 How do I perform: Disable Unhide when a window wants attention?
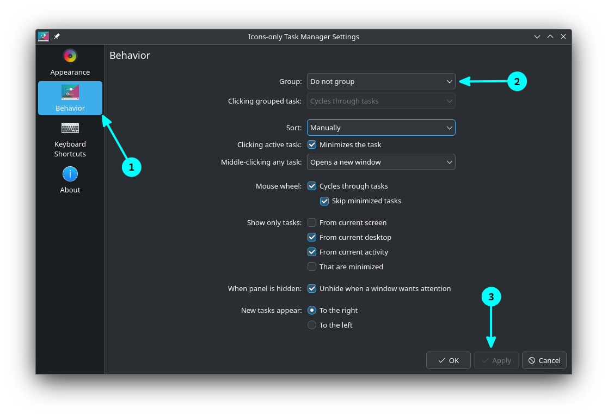(312, 288)
